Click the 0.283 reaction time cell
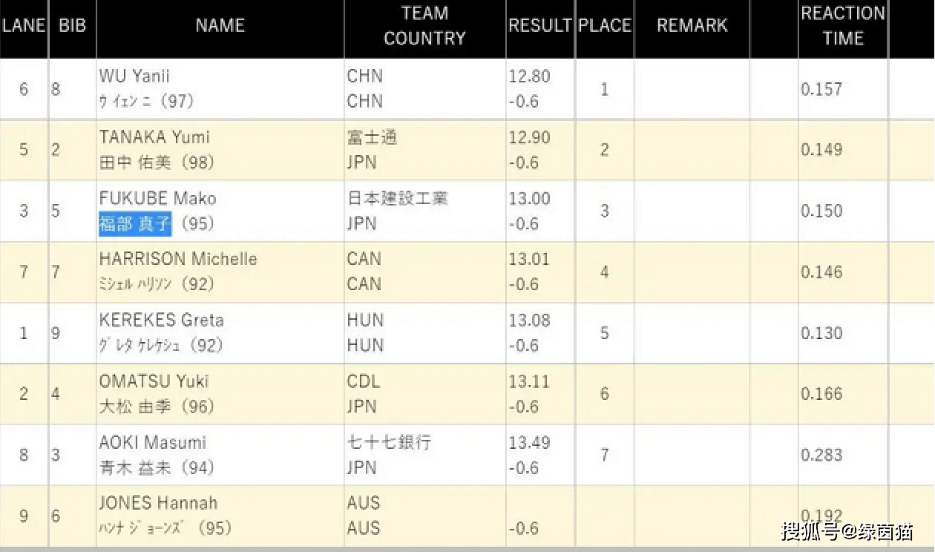 (x=821, y=455)
